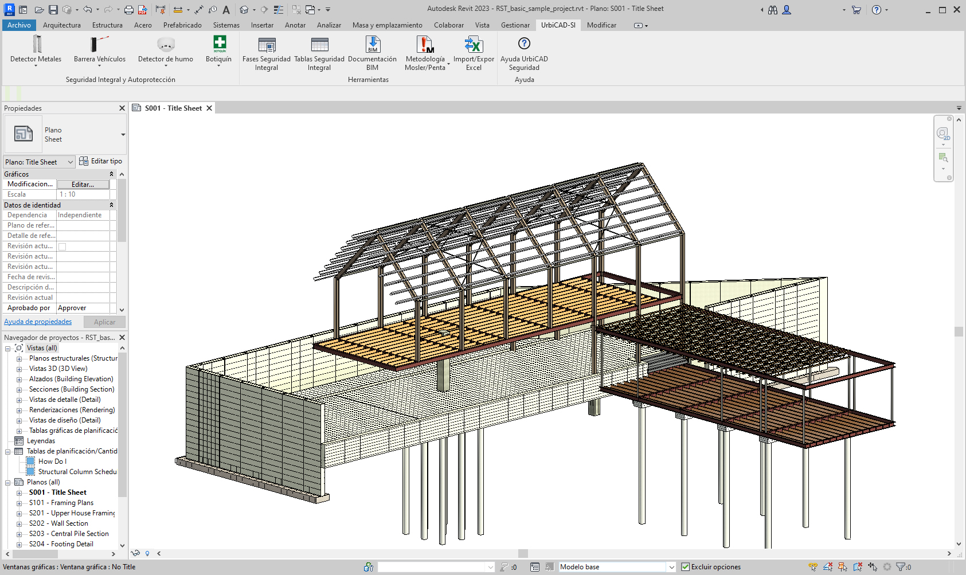Open Ayuda UrbiCAD Seguridad help
The width and height of the screenshot is (966, 575).
coord(524,45)
